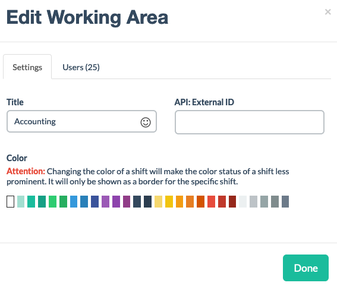Pick the light blue color swatch
The image size is (337, 289).
[x=74, y=202]
